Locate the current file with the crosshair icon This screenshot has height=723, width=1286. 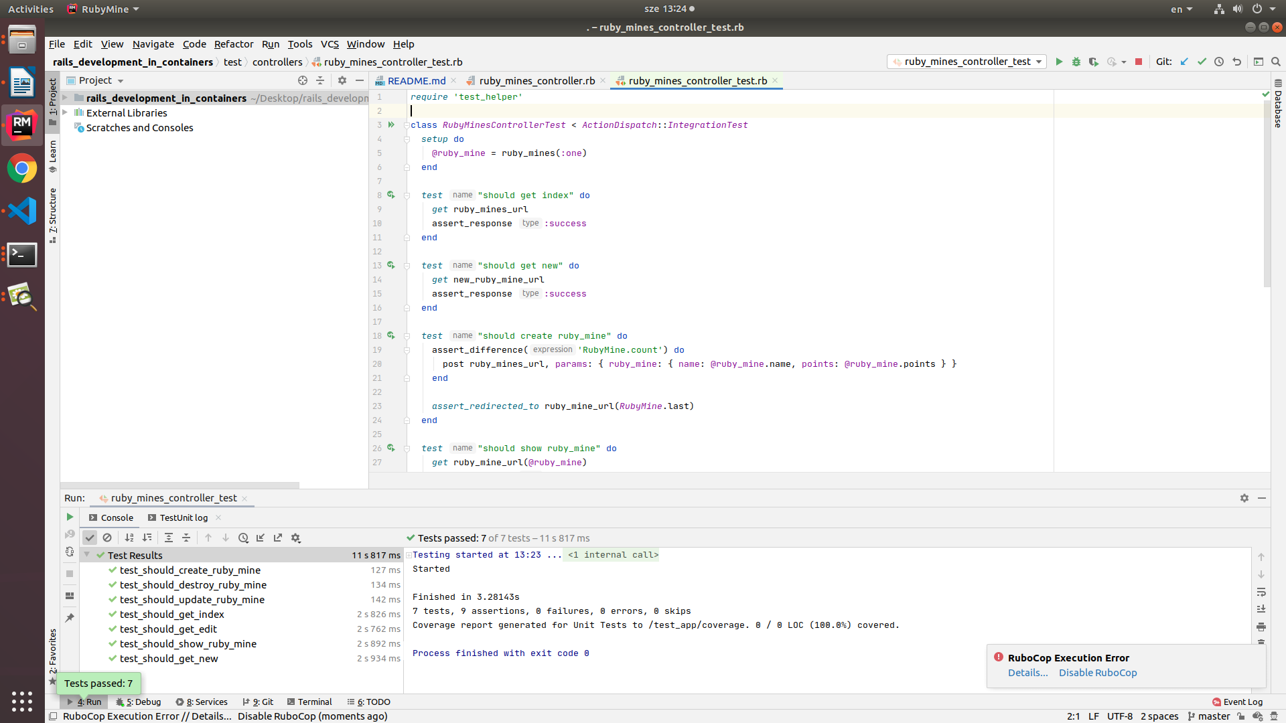tap(303, 80)
